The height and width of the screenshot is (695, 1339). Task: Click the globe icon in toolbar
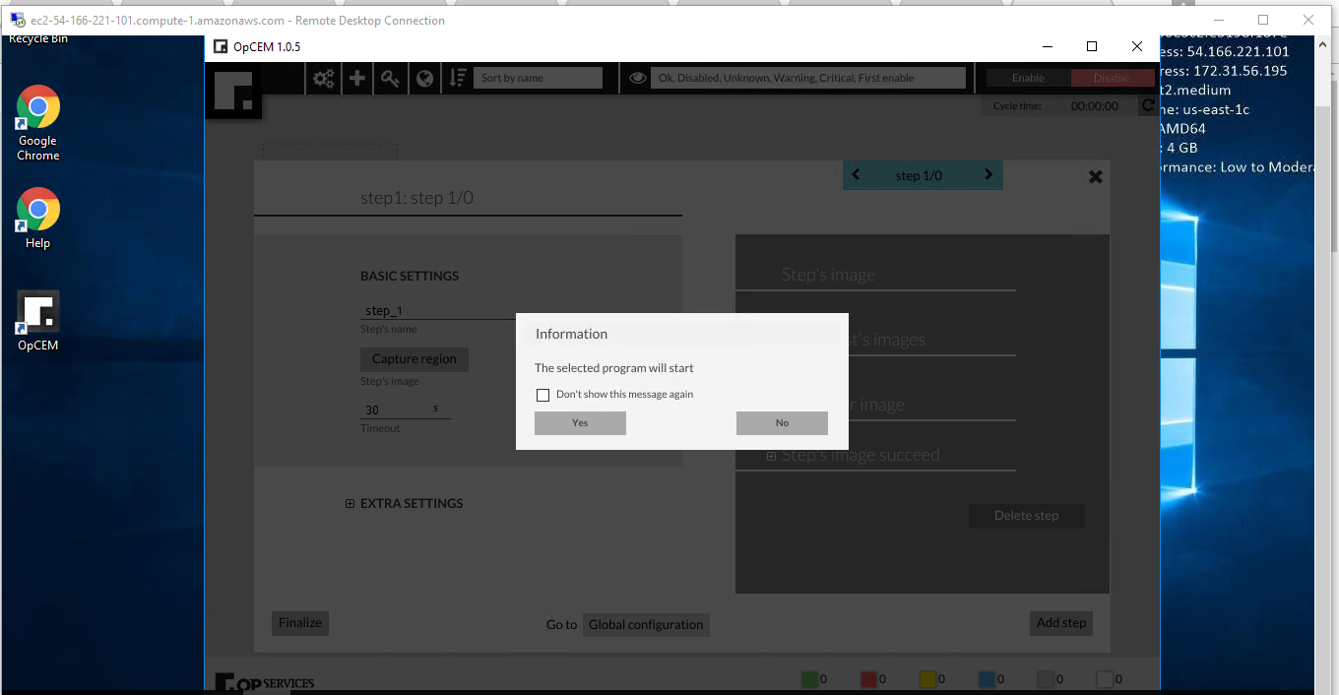(424, 79)
